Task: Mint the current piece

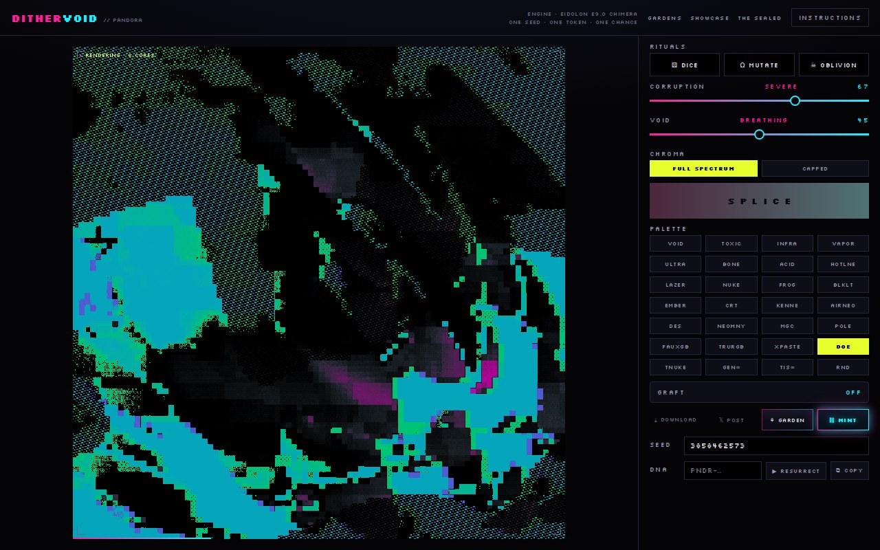Action: (x=843, y=420)
